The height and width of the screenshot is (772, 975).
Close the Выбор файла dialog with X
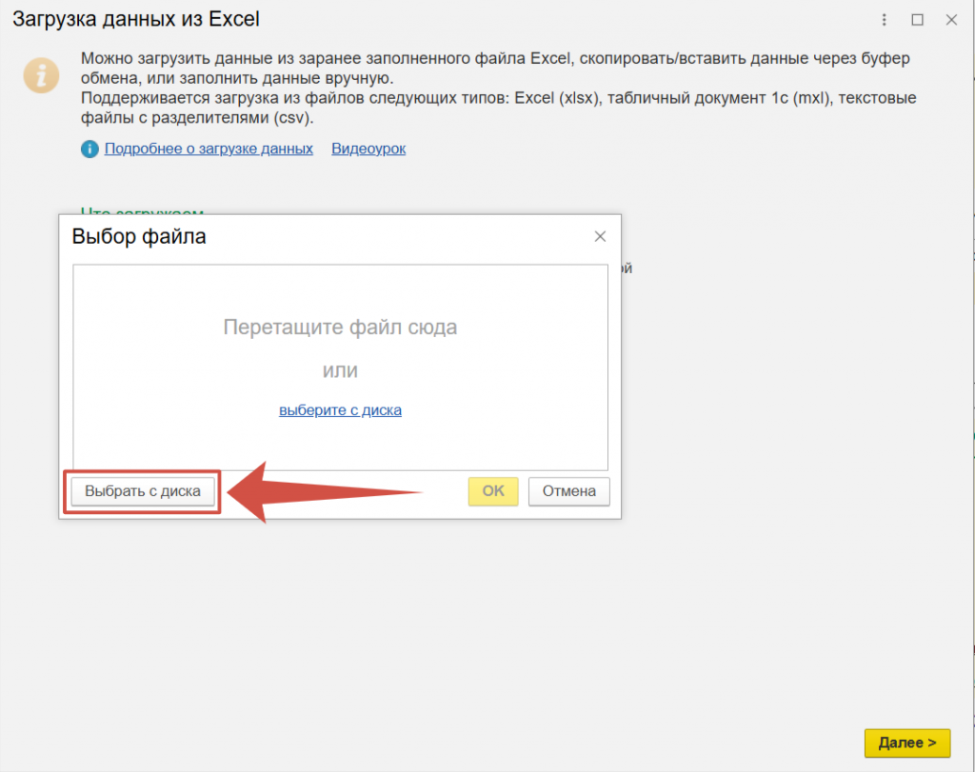(600, 236)
